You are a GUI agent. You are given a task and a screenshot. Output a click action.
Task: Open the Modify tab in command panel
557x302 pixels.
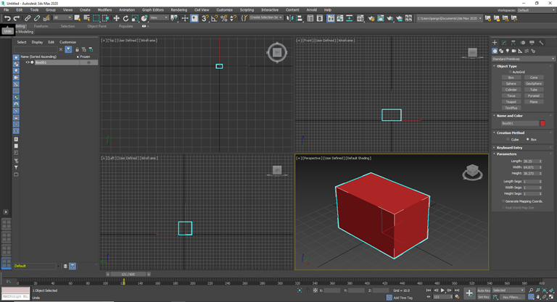point(504,43)
